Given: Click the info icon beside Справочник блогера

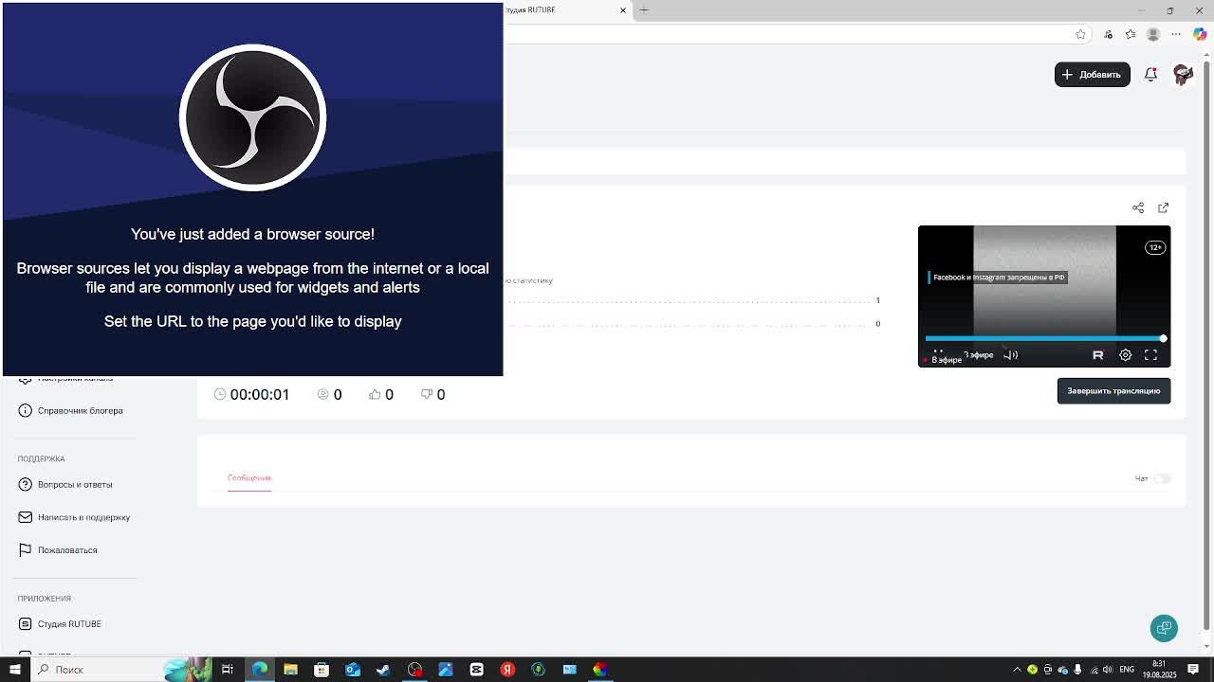Looking at the screenshot, I should [x=25, y=410].
